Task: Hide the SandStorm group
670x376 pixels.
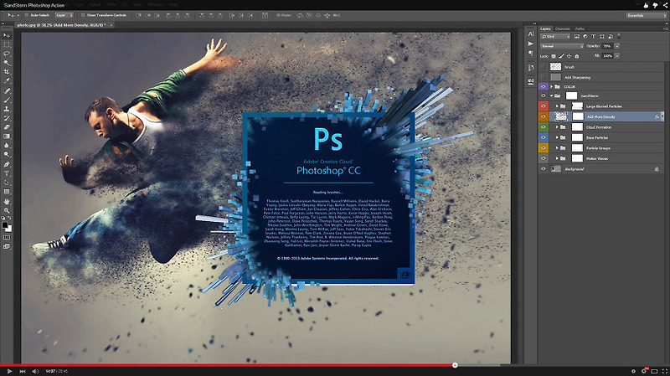Action: point(543,96)
